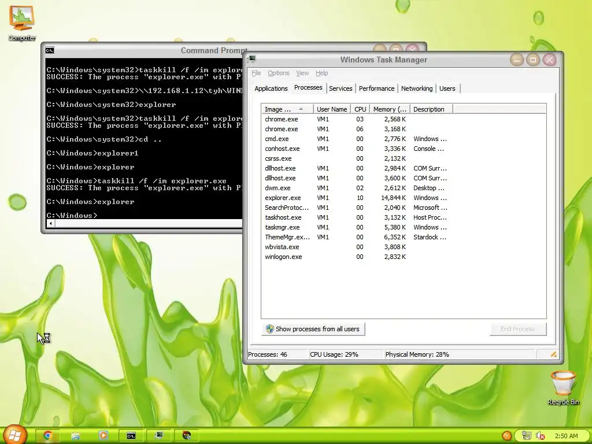Click the Windows Start orb
The width and height of the screenshot is (592, 444).
[x=14, y=435]
